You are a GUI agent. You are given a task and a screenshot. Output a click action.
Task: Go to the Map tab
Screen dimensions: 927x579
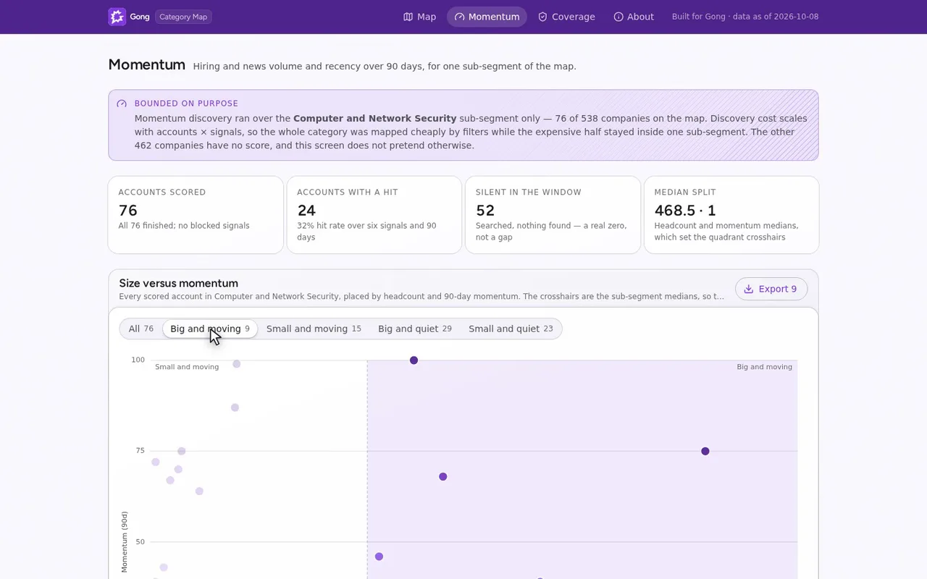click(x=420, y=17)
